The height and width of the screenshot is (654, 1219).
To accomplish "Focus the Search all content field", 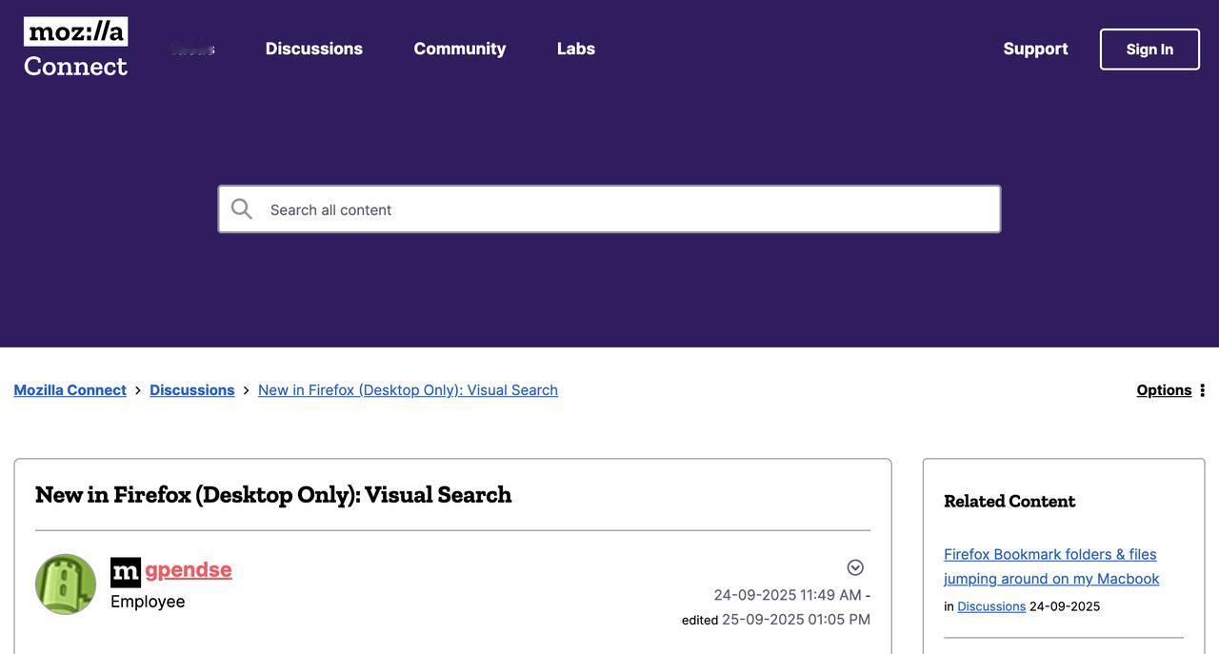I will coord(609,209).
